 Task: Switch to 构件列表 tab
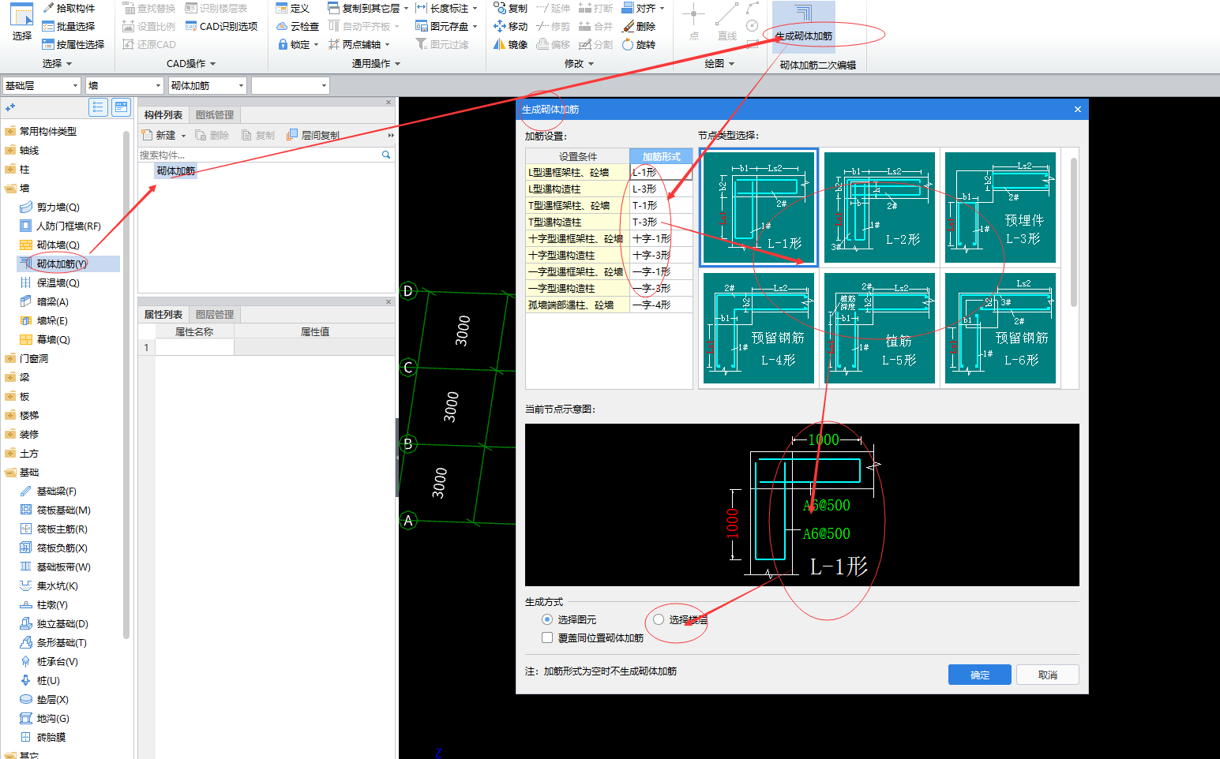tap(163, 114)
